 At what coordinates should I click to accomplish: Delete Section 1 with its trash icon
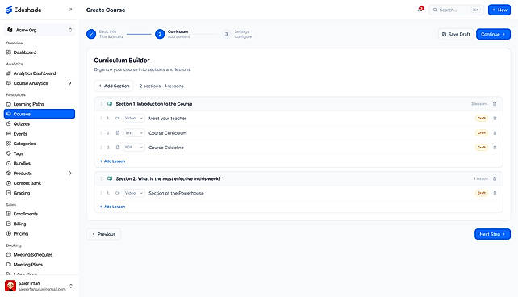click(495, 104)
